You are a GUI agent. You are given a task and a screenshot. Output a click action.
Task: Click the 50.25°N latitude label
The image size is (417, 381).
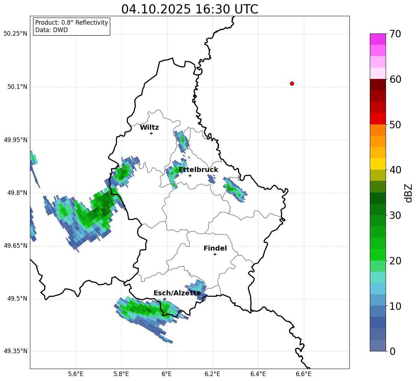coord(15,34)
